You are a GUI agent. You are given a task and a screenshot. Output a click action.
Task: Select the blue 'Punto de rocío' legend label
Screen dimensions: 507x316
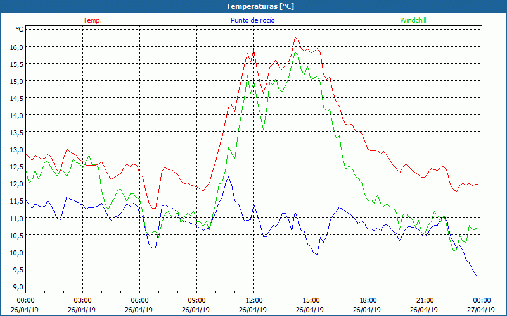[252, 20]
